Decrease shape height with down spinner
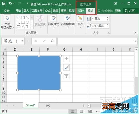This screenshot has width=139, height=114. pos(108,20)
